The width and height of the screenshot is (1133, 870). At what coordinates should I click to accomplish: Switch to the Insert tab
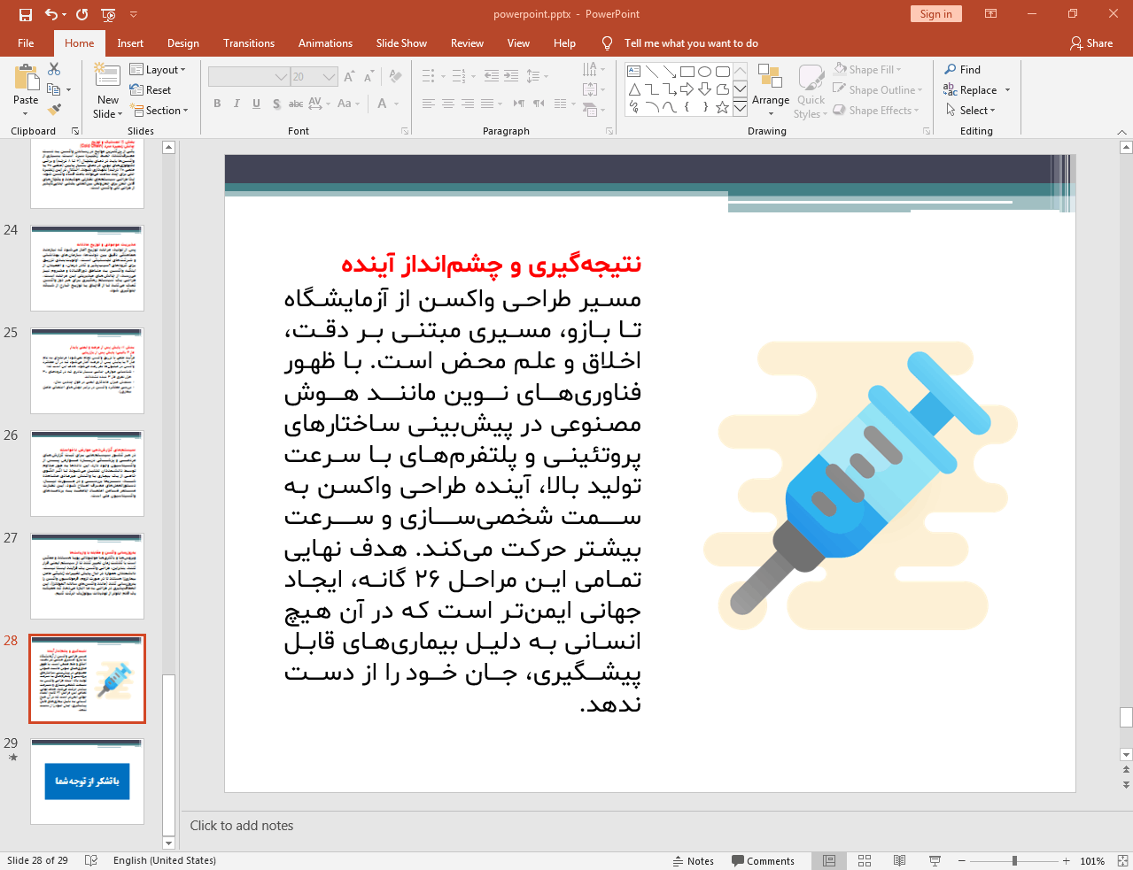pos(130,43)
